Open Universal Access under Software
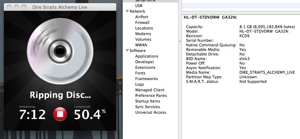Viewport: 300px width, 139px height. pyautogui.click(x=151, y=112)
